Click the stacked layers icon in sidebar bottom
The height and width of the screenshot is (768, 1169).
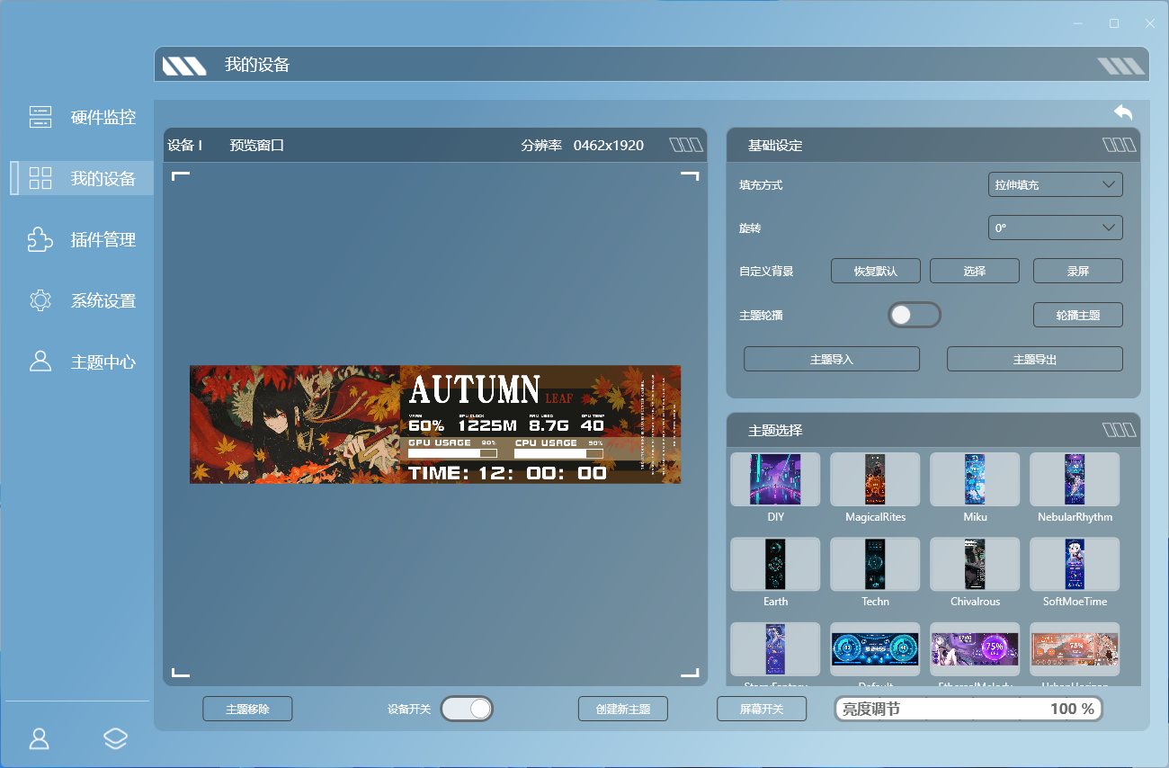tap(115, 738)
